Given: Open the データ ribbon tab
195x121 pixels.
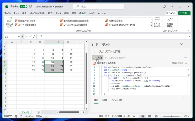Looking at the screenshot, I should 58,13.
